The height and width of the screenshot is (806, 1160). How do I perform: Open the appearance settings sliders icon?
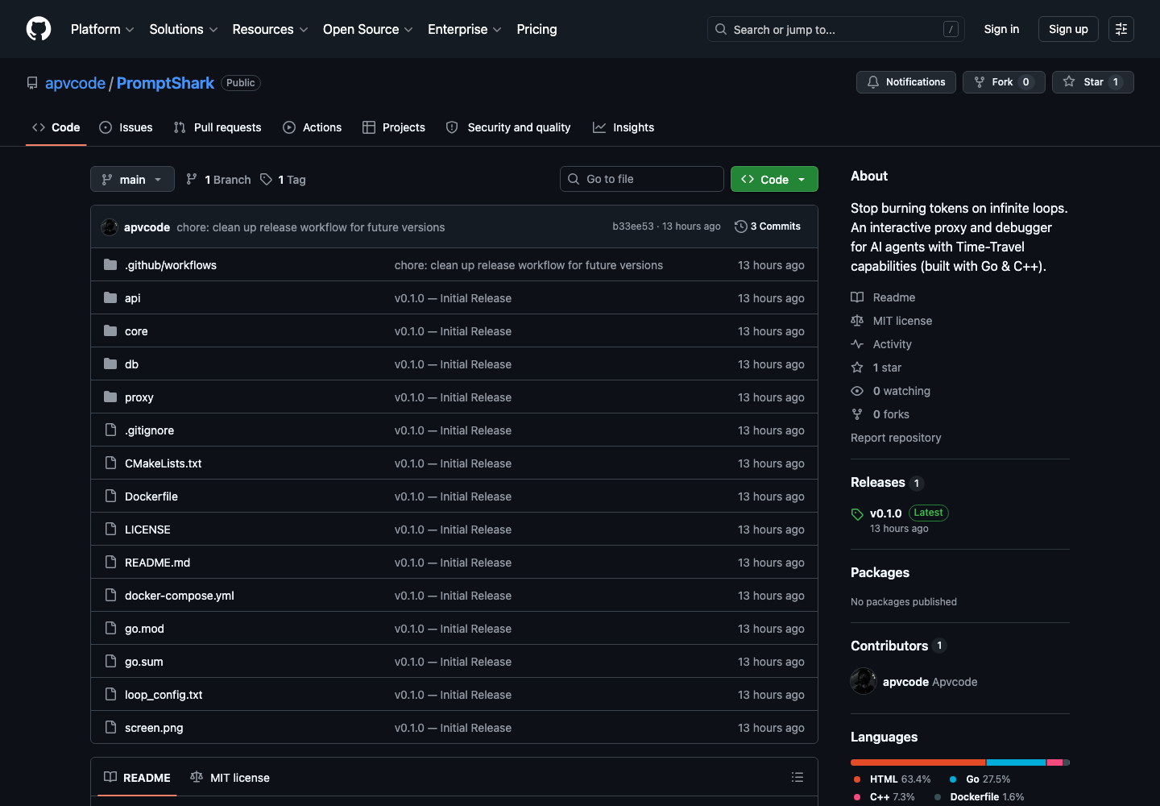(1121, 29)
